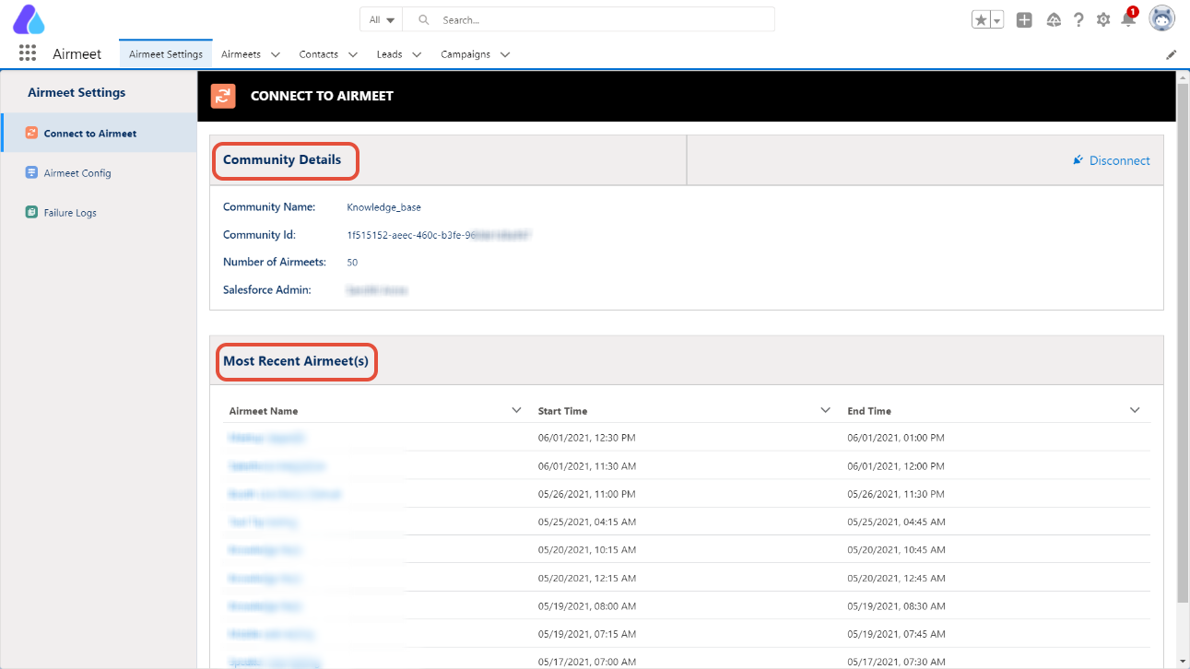Click the search magnifier icon
1190x669 pixels.
click(423, 19)
